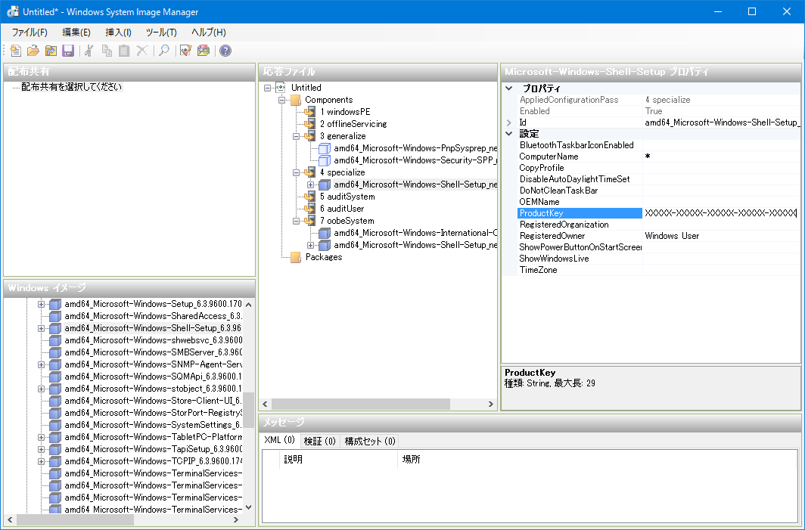Click the ComputerName value field
The width and height of the screenshot is (805, 530).
(x=721, y=157)
